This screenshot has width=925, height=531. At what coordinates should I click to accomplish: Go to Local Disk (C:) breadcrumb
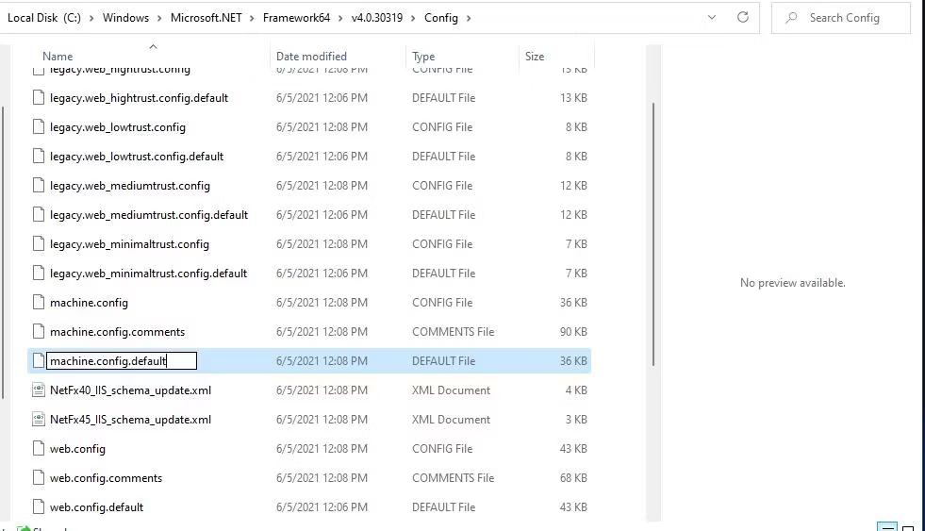tap(46, 18)
